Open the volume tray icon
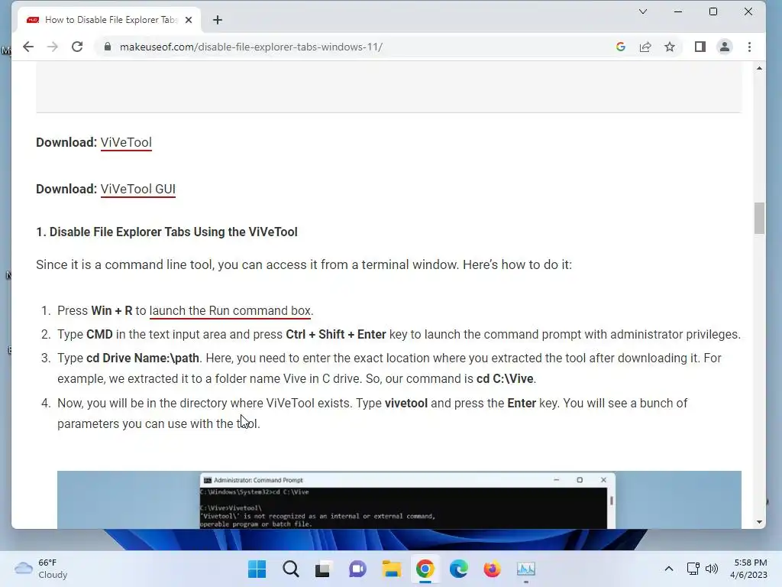The image size is (782, 587). (712, 569)
